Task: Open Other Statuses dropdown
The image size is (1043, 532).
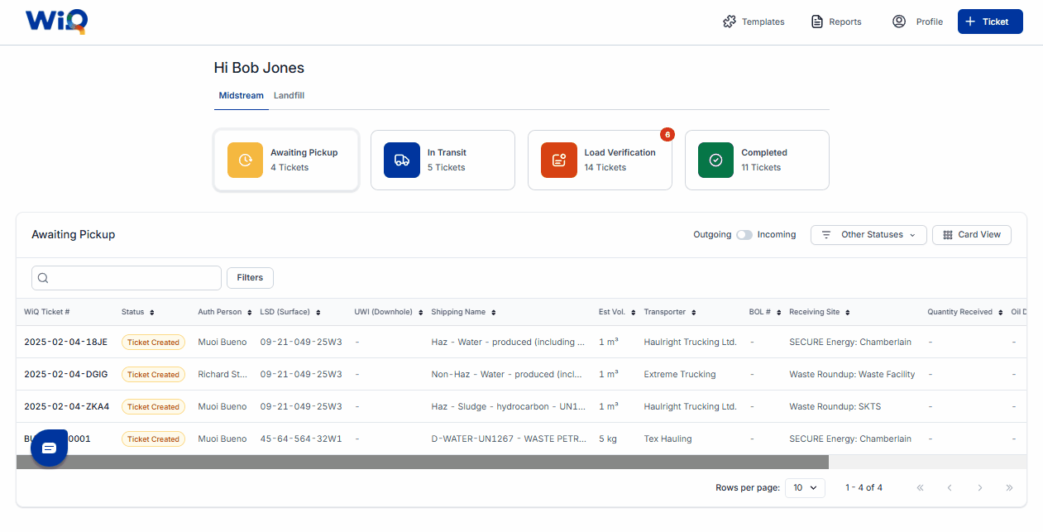Action: click(868, 235)
